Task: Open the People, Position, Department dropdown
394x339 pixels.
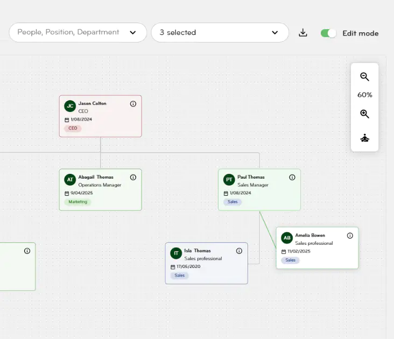Action: pos(78,32)
